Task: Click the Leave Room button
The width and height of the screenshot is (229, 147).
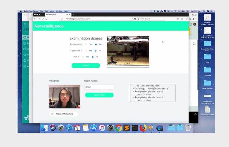Action: click(99, 95)
